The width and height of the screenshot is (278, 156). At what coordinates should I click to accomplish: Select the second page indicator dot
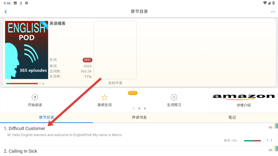click(x=139, y=109)
